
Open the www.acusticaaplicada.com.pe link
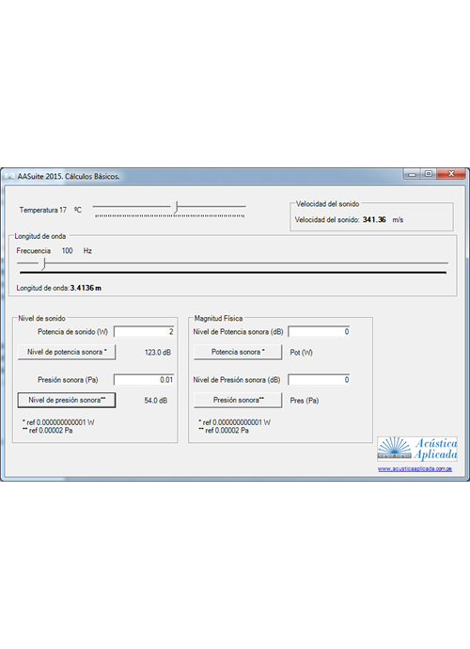pos(415,469)
